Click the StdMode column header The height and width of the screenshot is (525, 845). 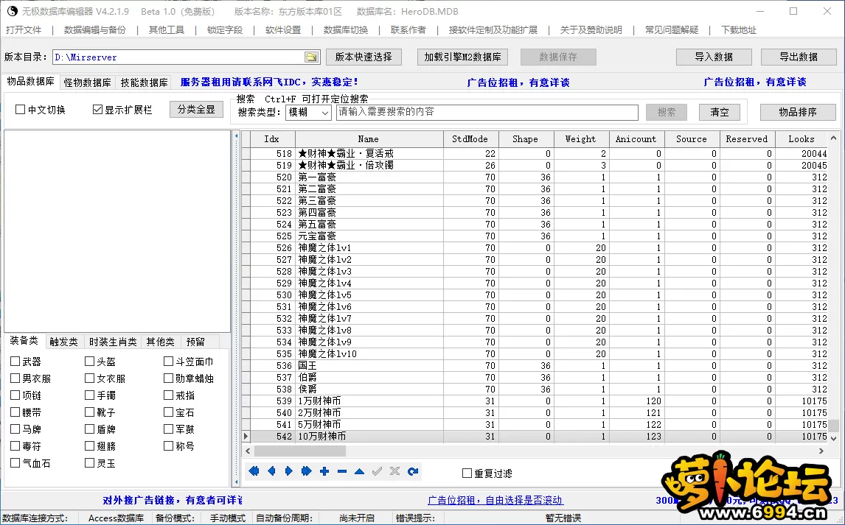pyautogui.click(x=470, y=138)
